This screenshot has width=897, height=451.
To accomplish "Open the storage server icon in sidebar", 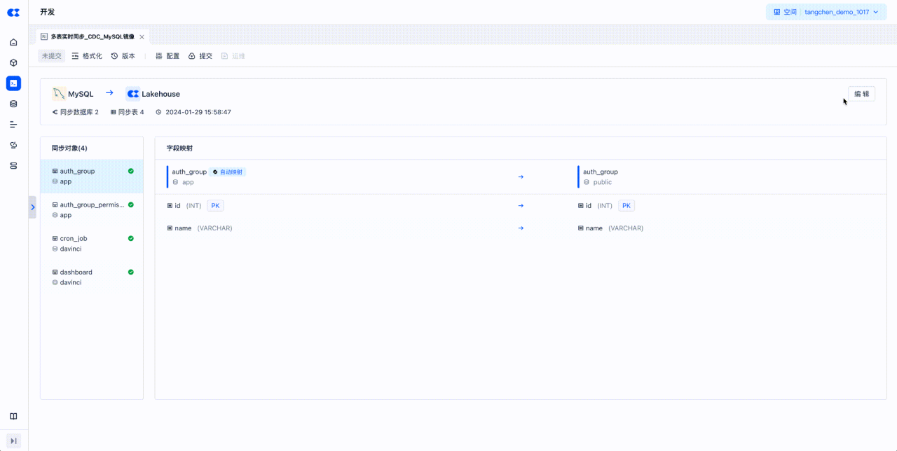I will [13, 166].
